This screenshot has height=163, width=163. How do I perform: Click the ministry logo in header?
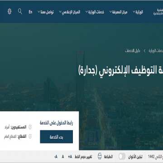158,12
